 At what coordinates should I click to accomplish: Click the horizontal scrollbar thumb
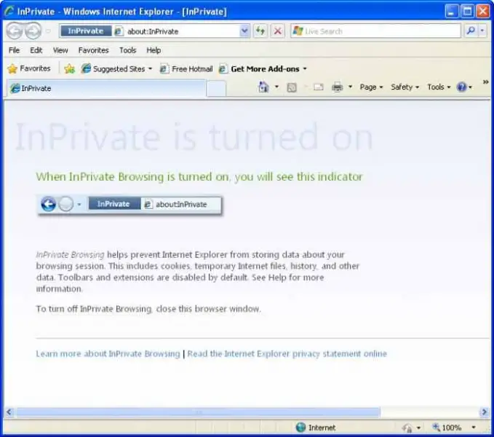click(x=198, y=412)
